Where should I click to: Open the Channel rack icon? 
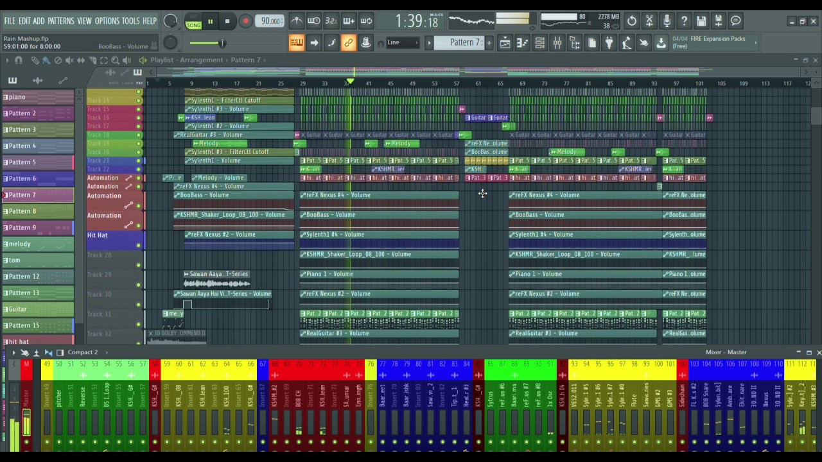(539, 43)
